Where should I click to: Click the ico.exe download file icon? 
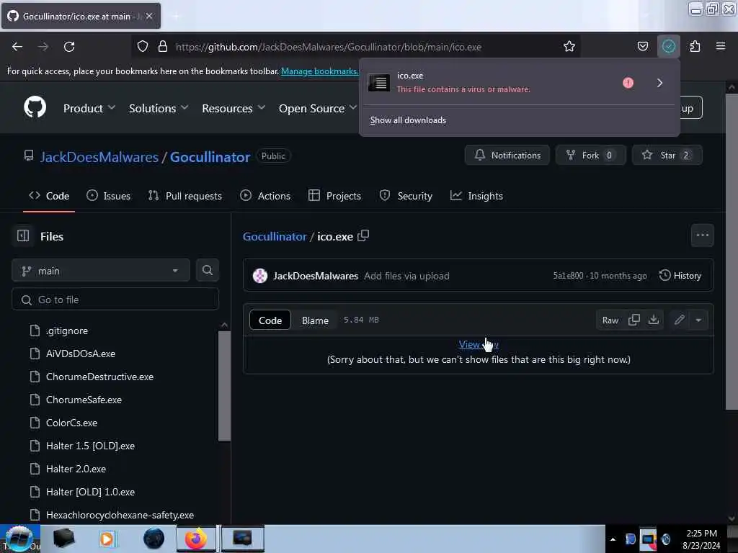(x=379, y=83)
